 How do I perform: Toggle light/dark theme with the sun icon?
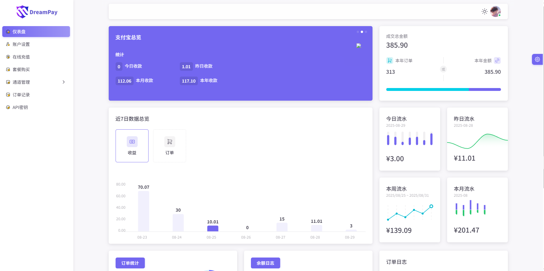(x=484, y=11)
